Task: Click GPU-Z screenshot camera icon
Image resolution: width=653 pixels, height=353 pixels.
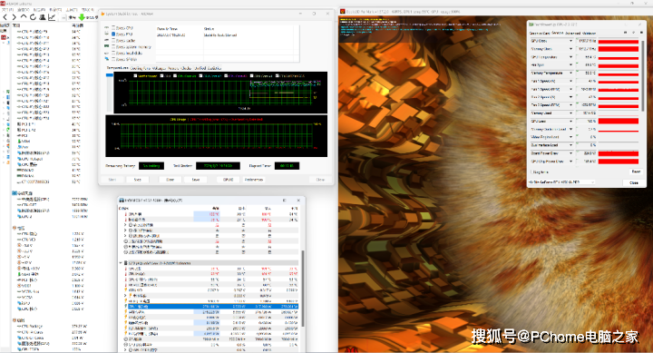Action: pos(625,33)
